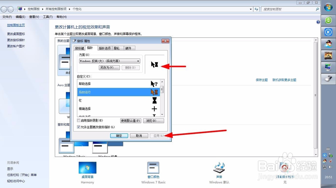Click the refresh icon beside address bar

[256, 9]
